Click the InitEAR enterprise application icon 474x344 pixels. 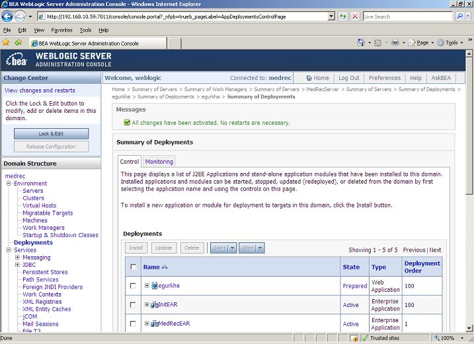point(155,305)
